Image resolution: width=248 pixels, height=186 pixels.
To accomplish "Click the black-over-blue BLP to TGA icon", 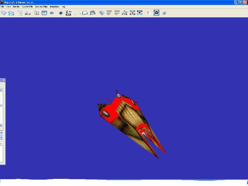I will (140, 13).
